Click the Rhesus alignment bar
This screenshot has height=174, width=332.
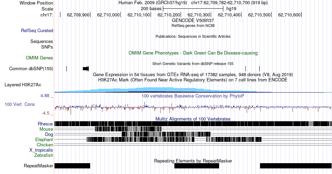tap(193, 124)
